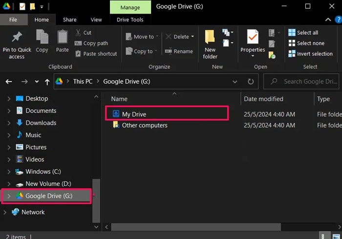Open the Copy to dropdown

pos(141,51)
